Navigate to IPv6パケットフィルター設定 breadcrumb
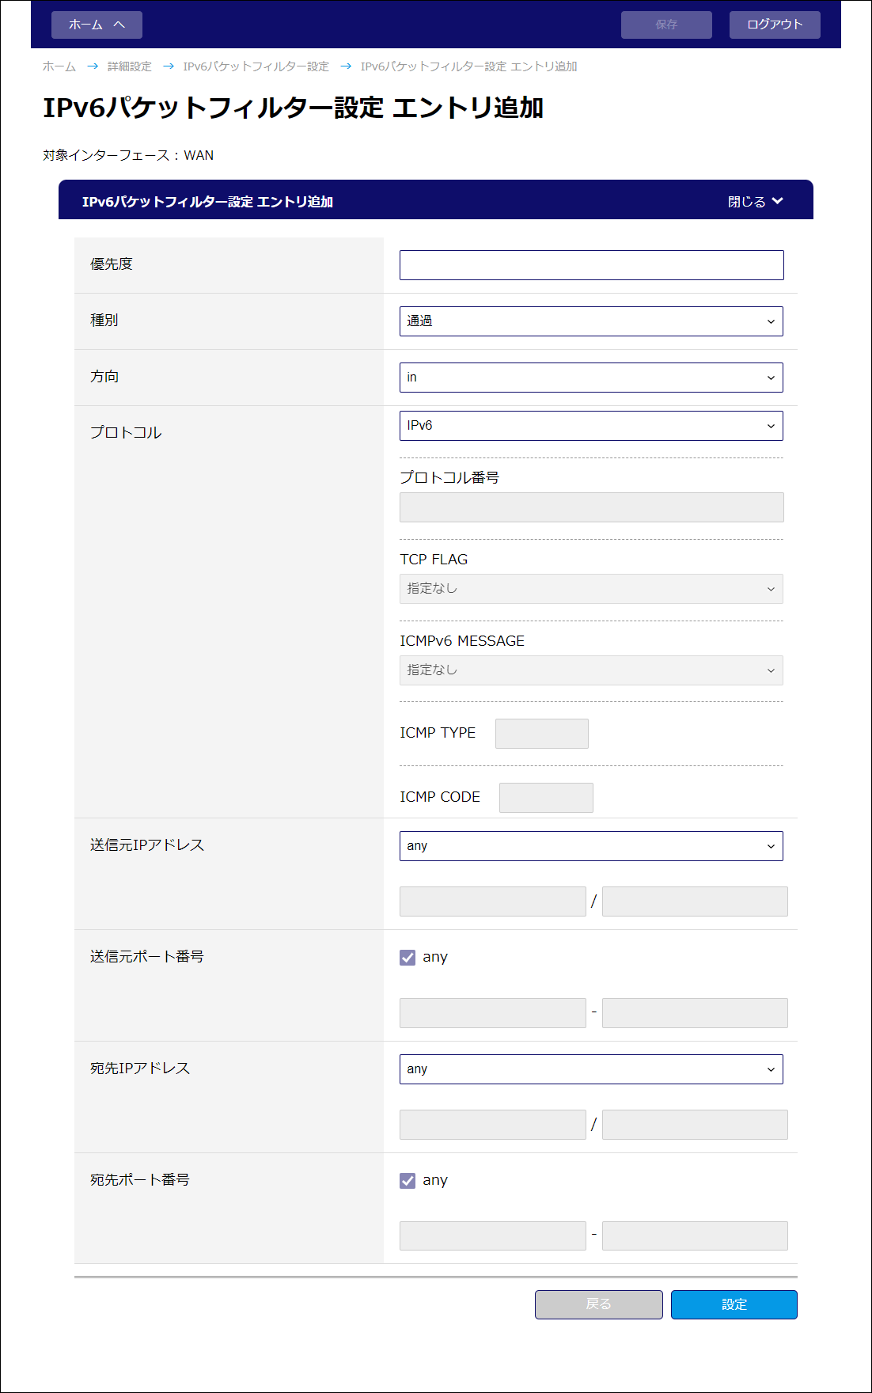This screenshot has width=872, height=1393. [256, 66]
